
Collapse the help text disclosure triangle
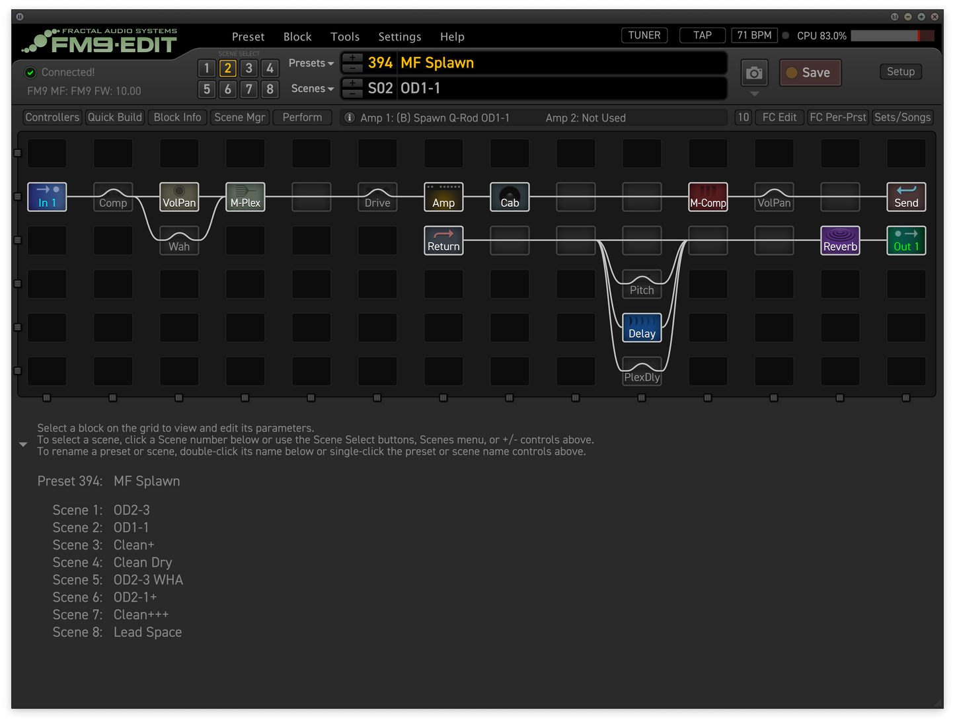(x=23, y=445)
